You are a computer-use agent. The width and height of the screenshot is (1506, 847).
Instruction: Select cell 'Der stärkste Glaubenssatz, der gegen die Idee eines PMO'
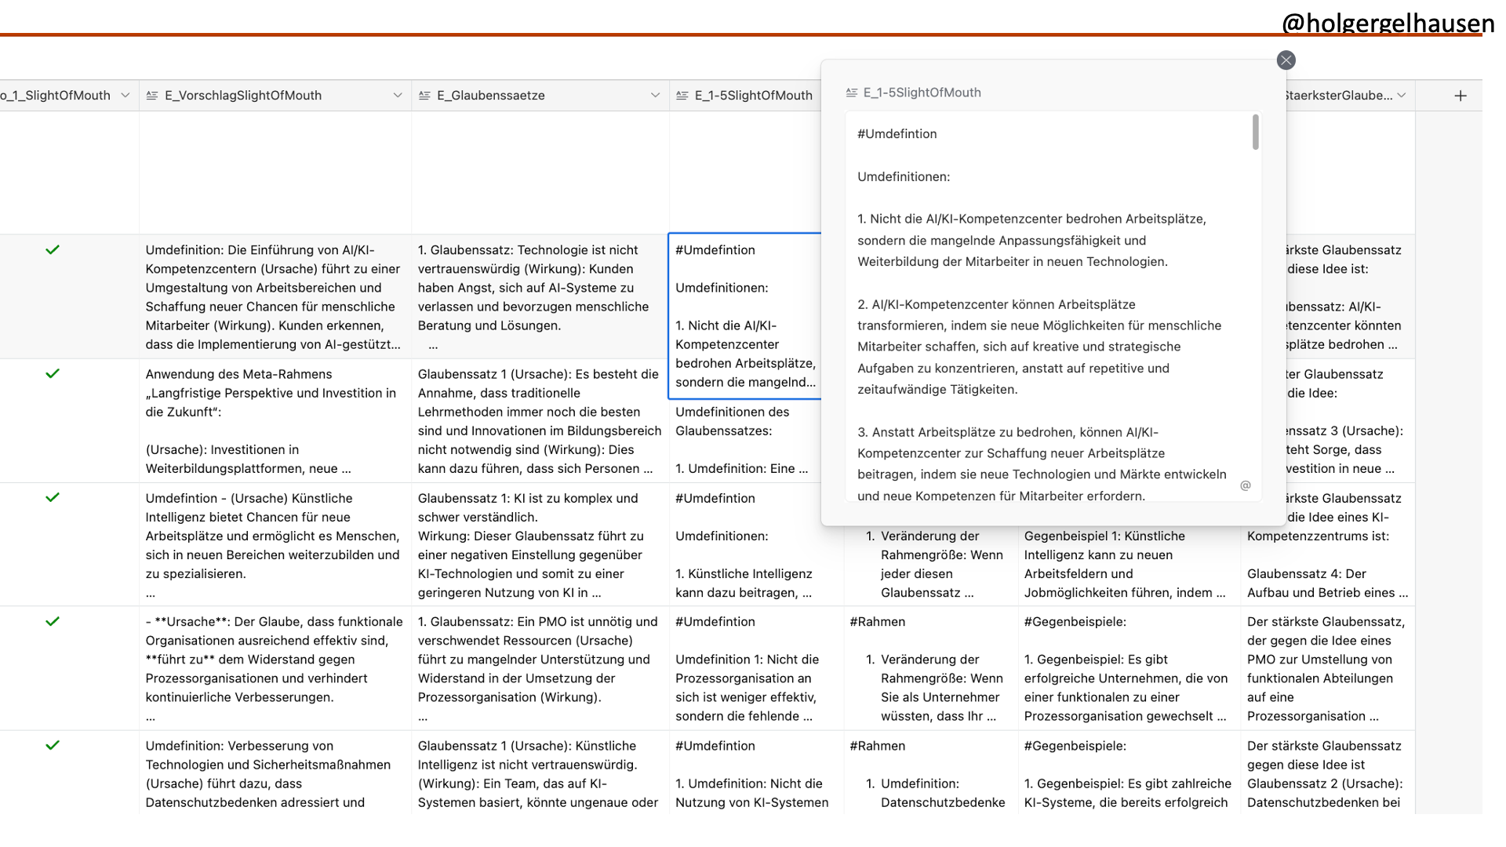click(x=1328, y=668)
